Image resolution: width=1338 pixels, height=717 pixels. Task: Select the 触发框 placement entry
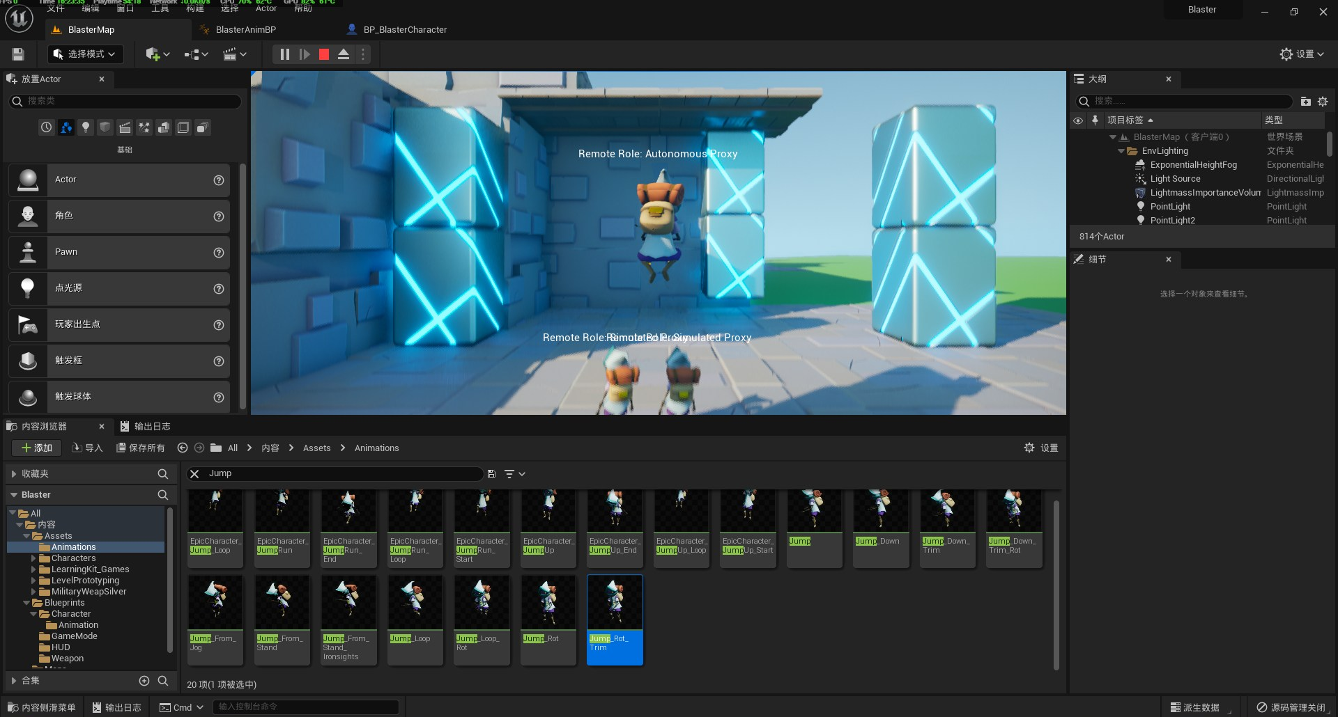pyautogui.click(x=119, y=361)
